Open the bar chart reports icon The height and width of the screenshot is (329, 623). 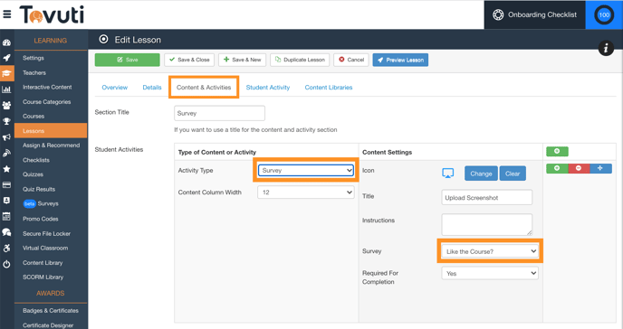click(6, 89)
